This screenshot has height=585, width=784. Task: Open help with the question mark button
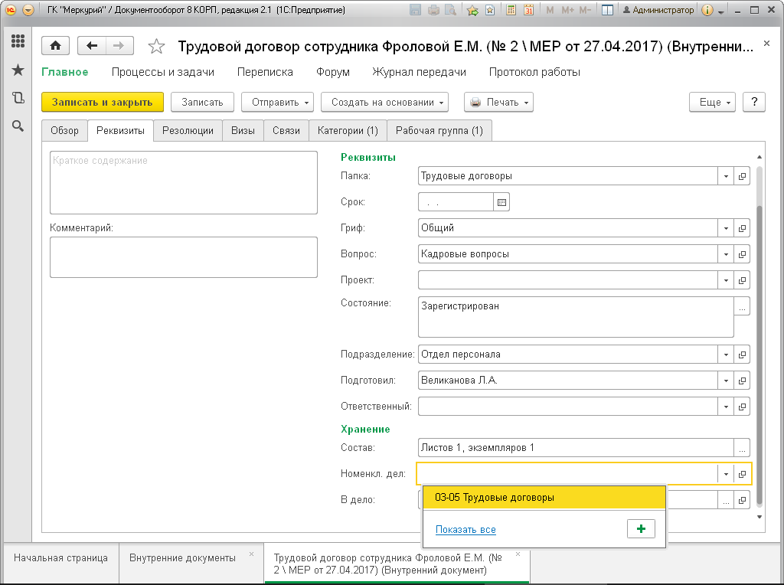(x=754, y=102)
